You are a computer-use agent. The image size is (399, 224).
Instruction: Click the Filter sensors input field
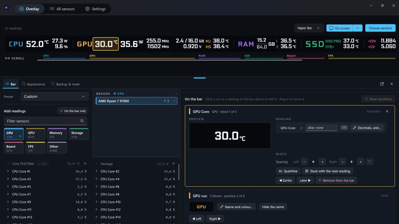[46, 121]
